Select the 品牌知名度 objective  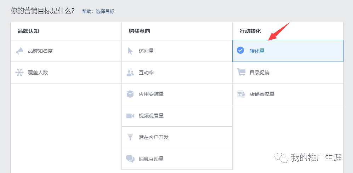40,51
